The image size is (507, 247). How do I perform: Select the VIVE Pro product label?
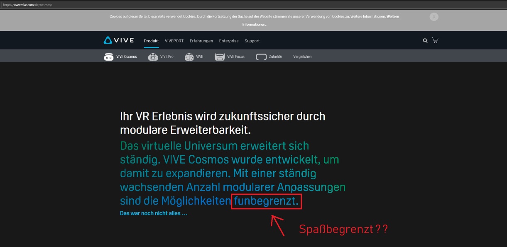[167, 56]
